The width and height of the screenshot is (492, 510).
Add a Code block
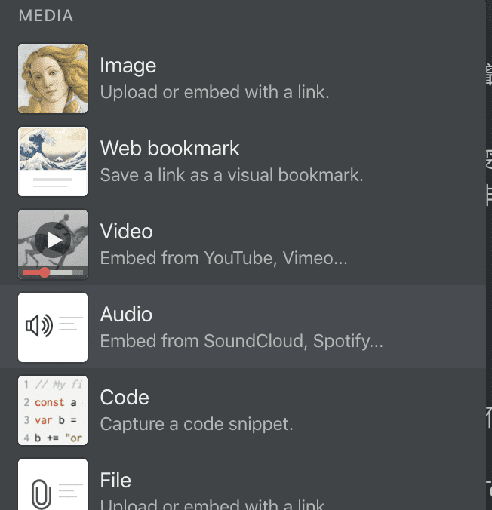[243, 410]
